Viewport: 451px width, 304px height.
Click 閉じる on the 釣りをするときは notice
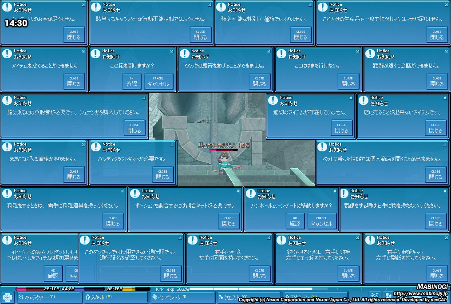[348, 273]
